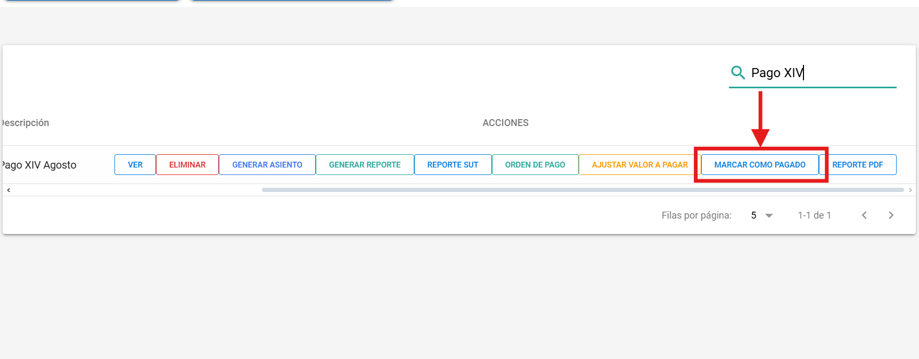This screenshot has height=359, width=919.
Task: Click GENERAR ASIENTO button
Action: click(267, 165)
